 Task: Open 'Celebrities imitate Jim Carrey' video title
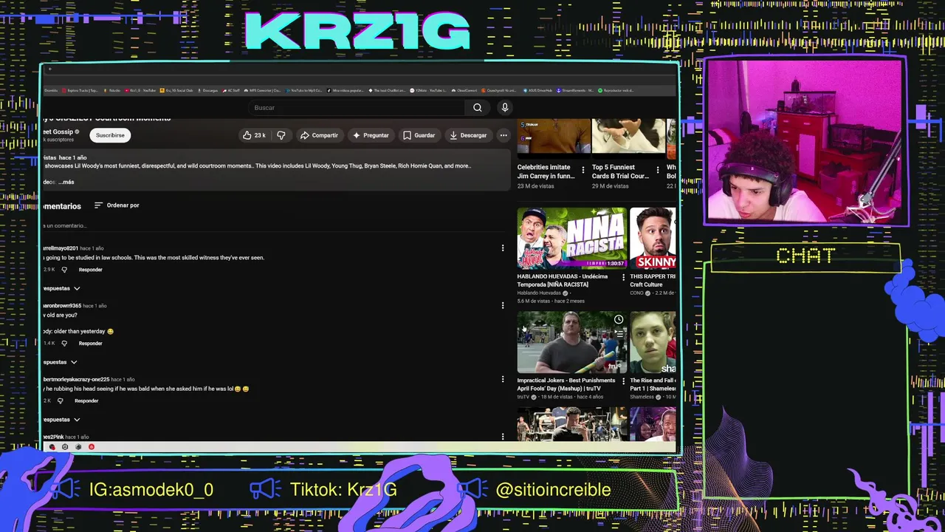point(546,171)
